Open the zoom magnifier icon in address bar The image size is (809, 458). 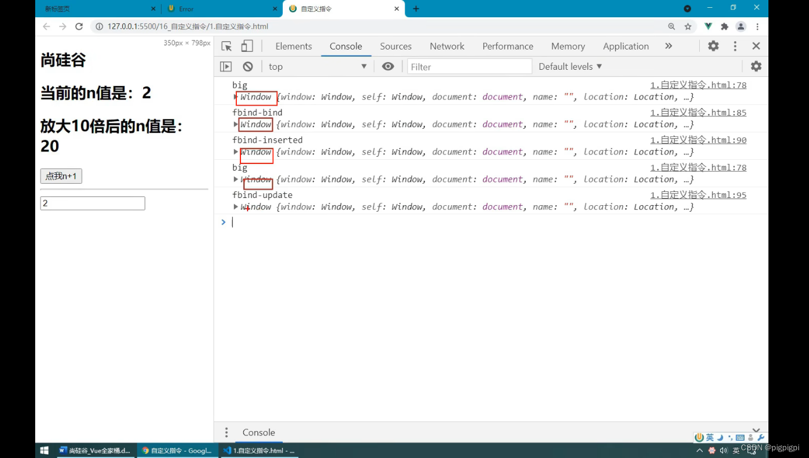[672, 26]
